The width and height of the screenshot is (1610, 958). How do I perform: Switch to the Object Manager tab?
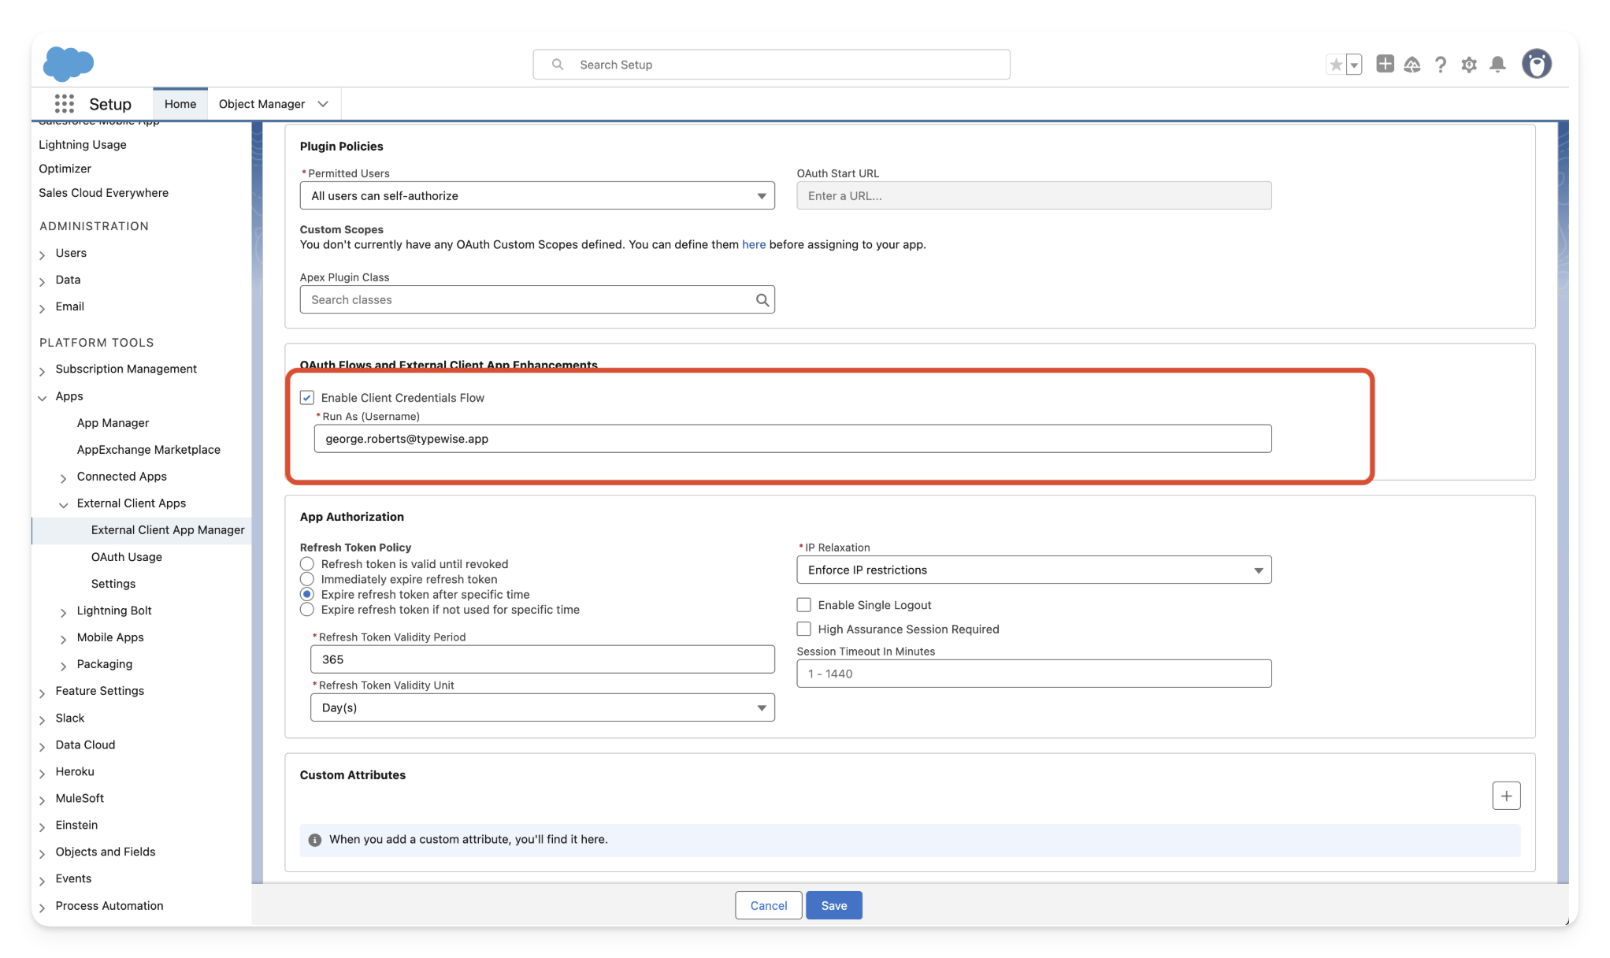[262, 104]
